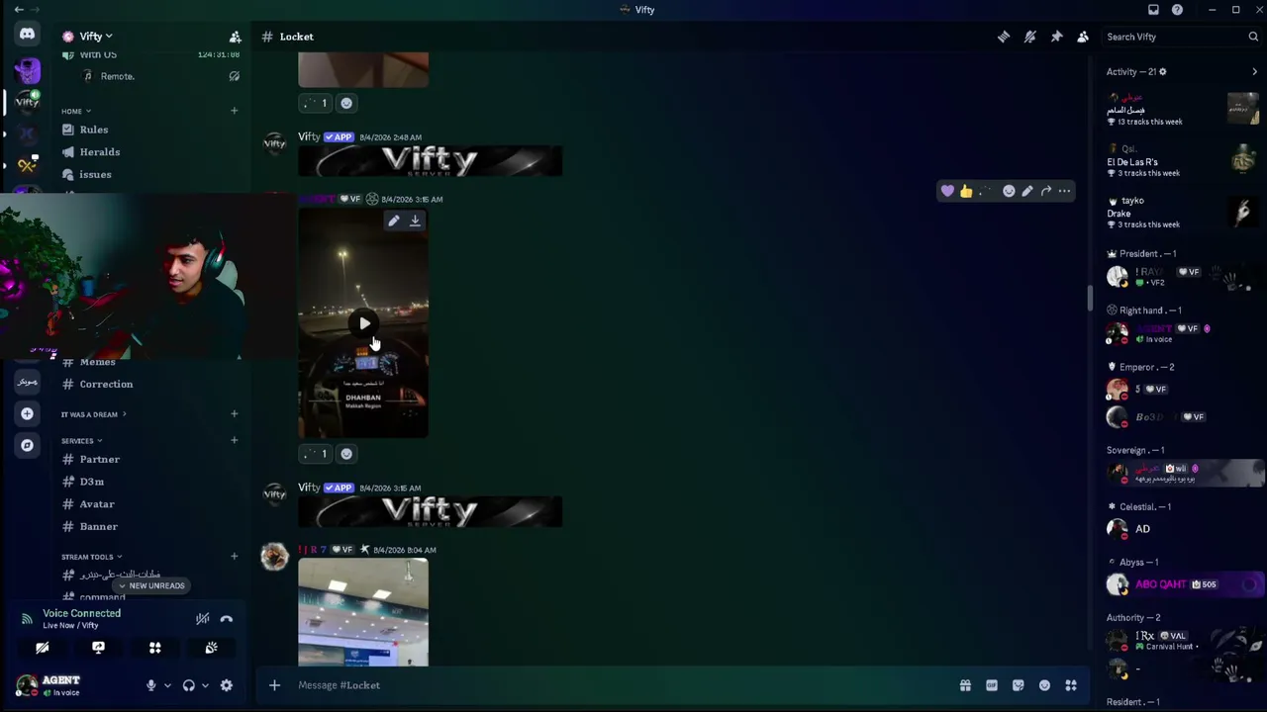Toggle the 1 reaction under top image
1267x712 pixels.
[316, 103]
